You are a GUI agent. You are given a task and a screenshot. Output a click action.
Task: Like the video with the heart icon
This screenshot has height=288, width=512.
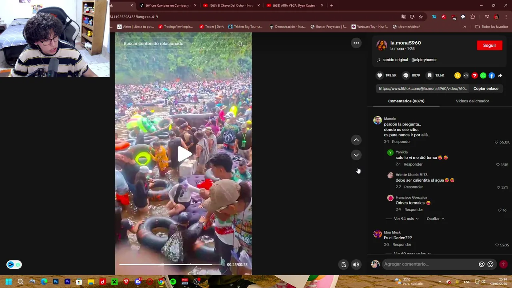tap(380, 75)
